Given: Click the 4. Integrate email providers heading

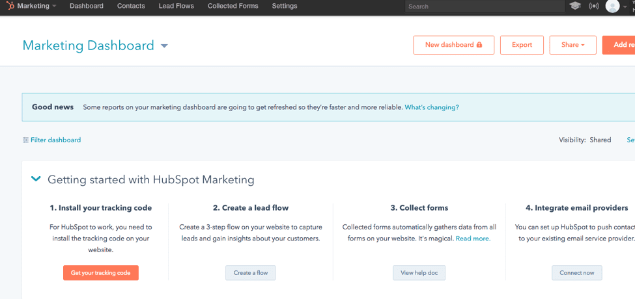Looking at the screenshot, I should click(577, 208).
